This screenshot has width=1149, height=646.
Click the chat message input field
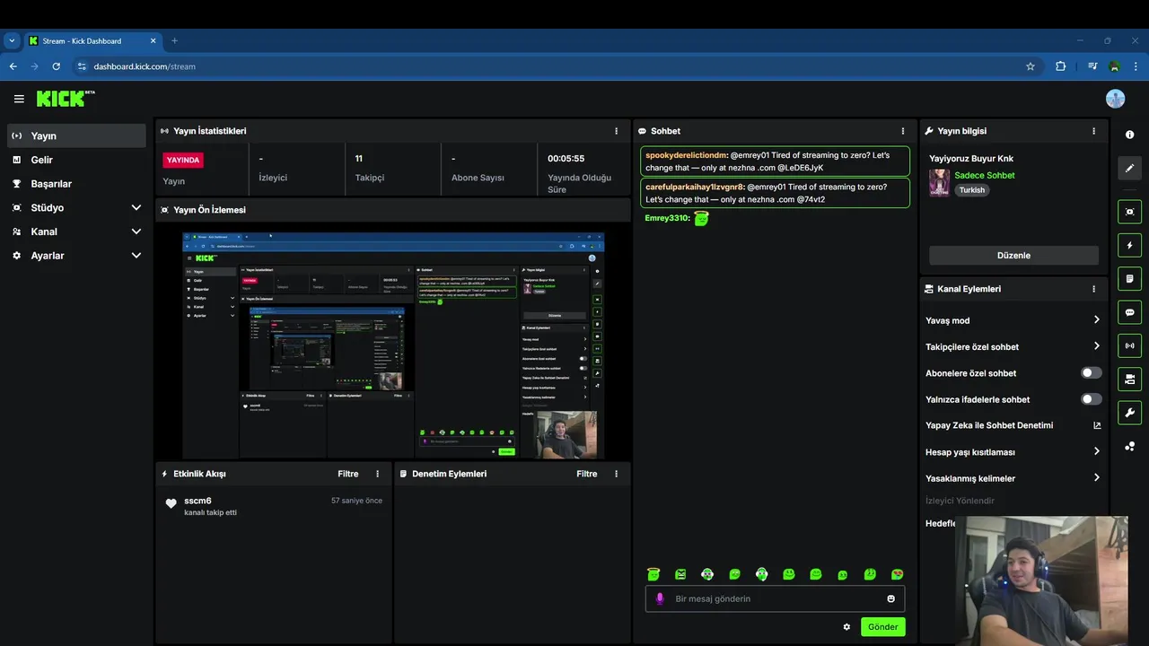click(776, 598)
